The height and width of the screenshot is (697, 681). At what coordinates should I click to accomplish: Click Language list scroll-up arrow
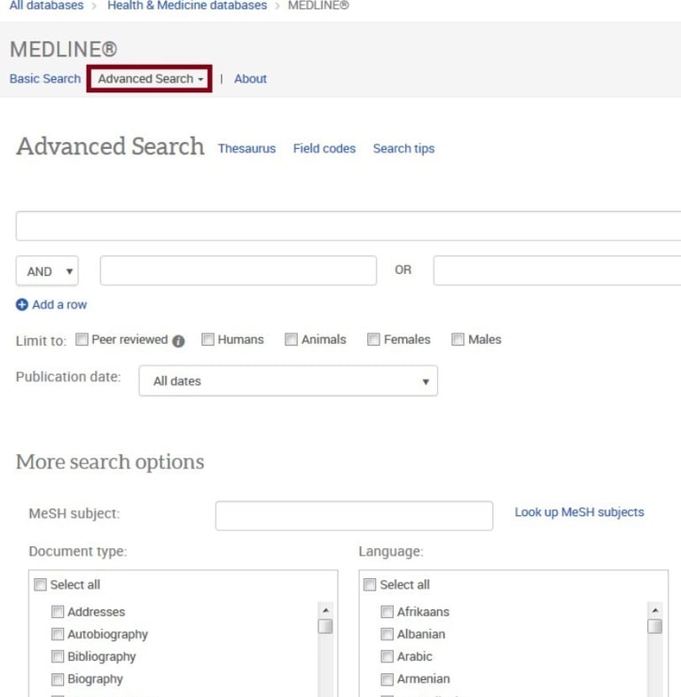654,610
